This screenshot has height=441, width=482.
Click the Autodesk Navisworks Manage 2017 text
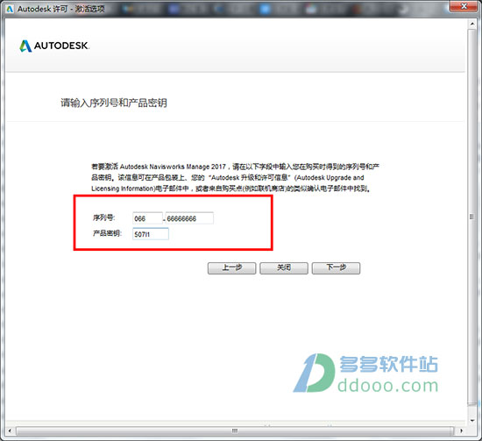[x=173, y=167]
